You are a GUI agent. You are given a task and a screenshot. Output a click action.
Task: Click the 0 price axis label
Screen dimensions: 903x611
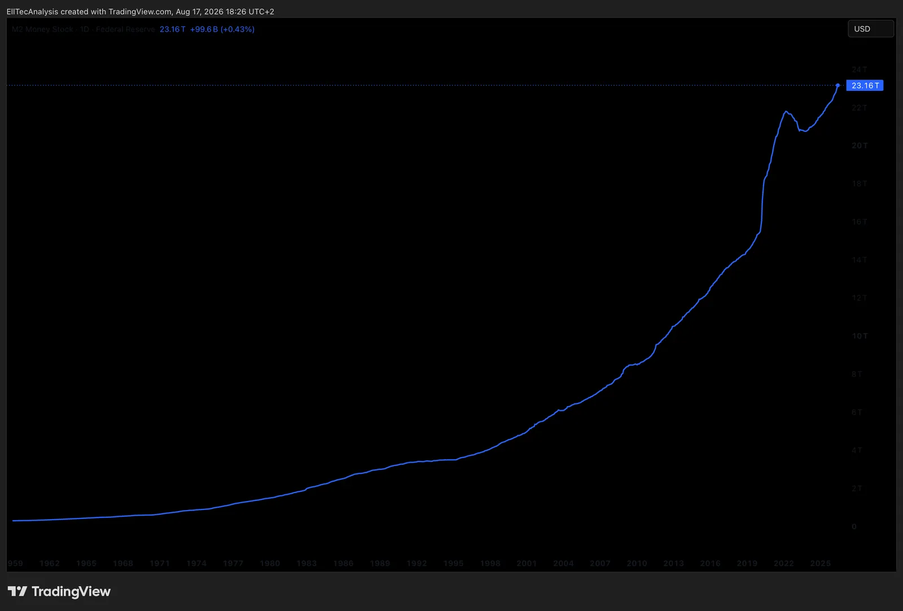[x=854, y=526]
